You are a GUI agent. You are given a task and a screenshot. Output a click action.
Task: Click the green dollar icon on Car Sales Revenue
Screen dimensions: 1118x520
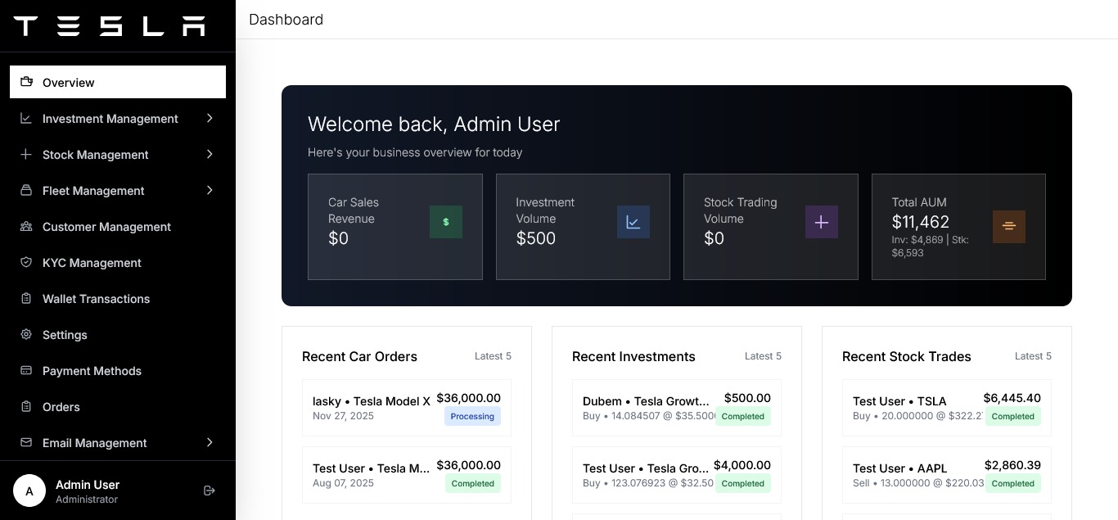[x=446, y=222]
